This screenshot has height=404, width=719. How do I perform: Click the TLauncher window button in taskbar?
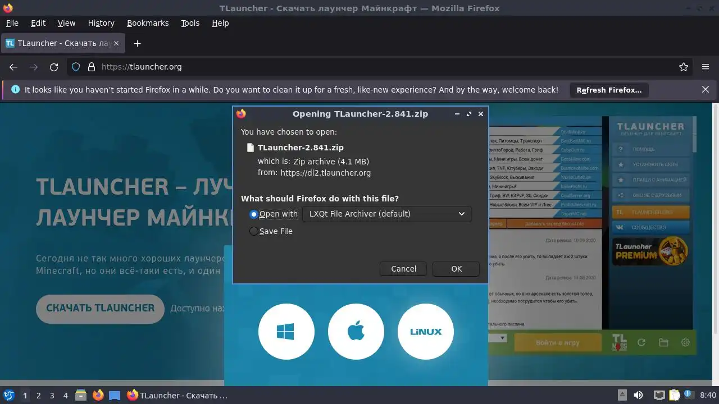pos(178,395)
